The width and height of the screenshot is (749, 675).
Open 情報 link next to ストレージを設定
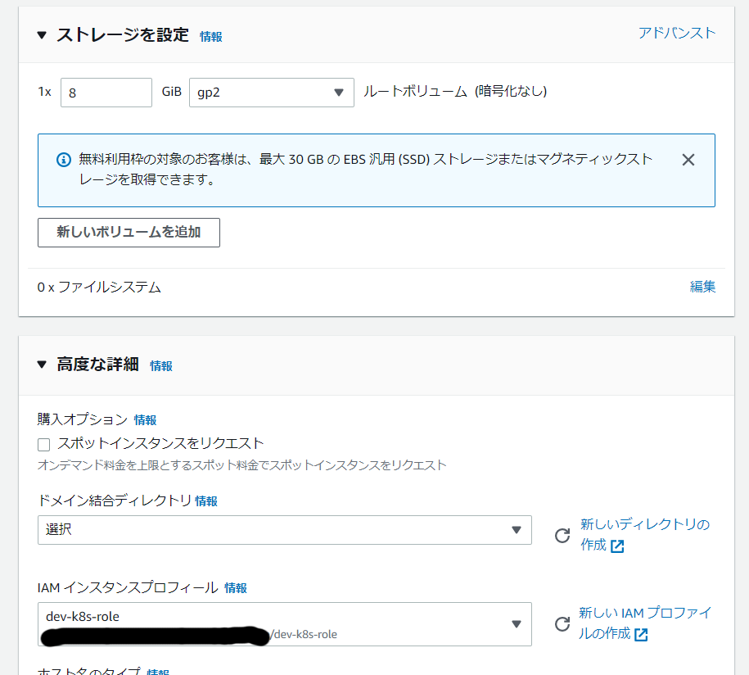[x=211, y=37]
